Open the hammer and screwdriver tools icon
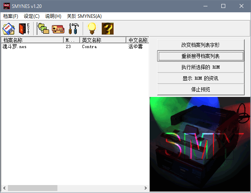The height and width of the screenshot is (193, 251). click(x=74, y=28)
